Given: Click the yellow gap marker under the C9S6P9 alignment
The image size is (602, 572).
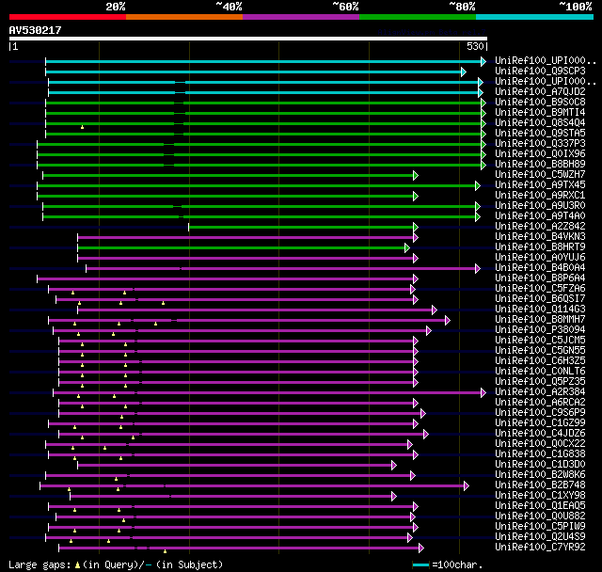Looking at the screenshot, I should tap(121, 417).
